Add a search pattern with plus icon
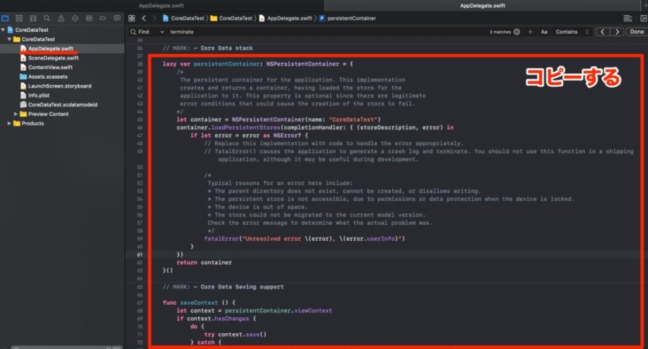The image size is (648, 349). (530, 32)
